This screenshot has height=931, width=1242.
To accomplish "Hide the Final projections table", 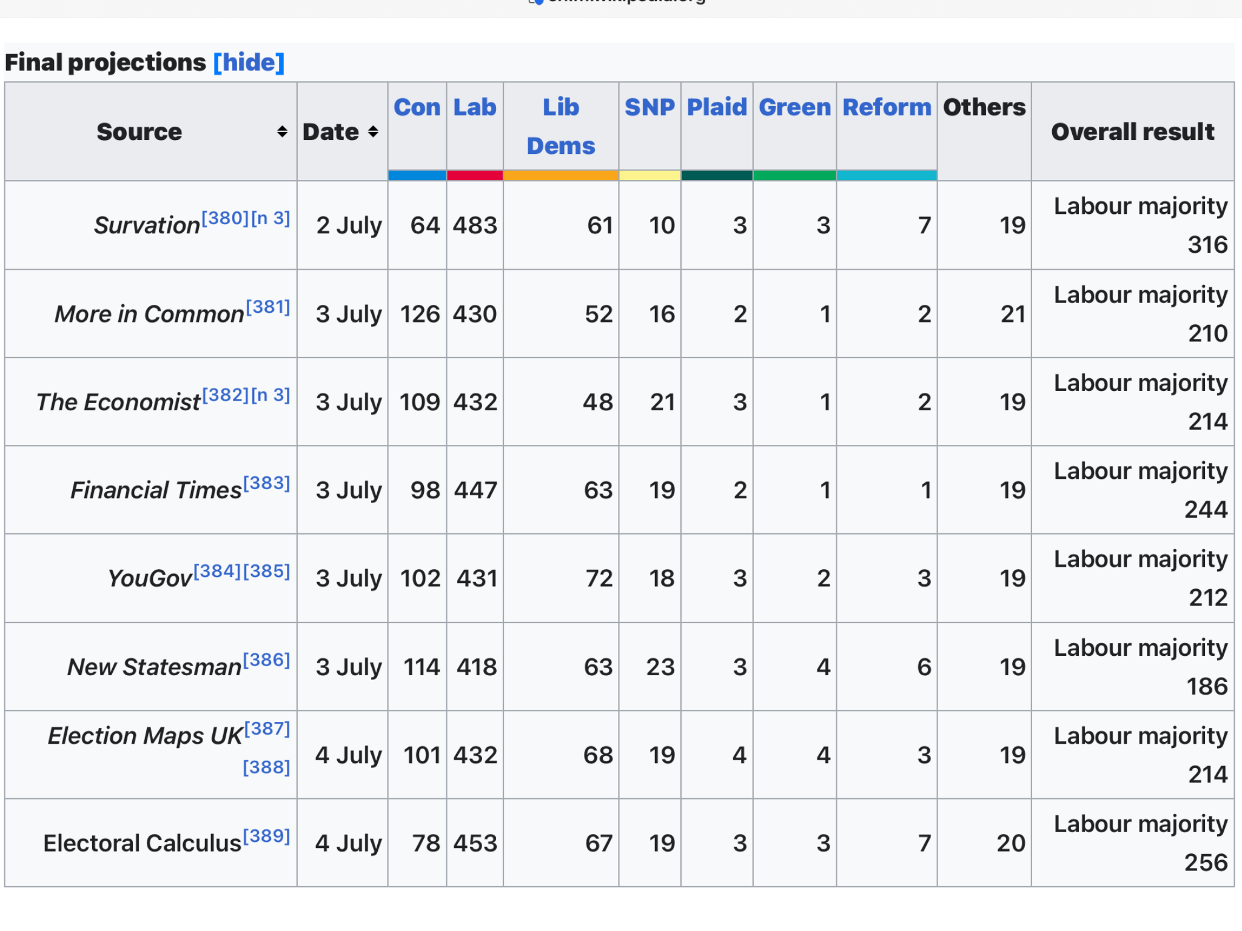I will 249,62.
